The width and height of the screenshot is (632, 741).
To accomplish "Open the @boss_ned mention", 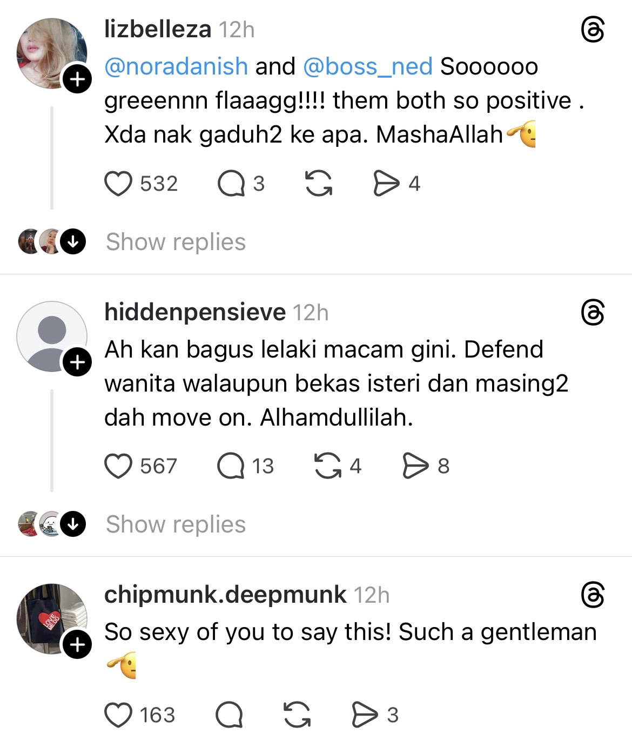I will point(368,66).
